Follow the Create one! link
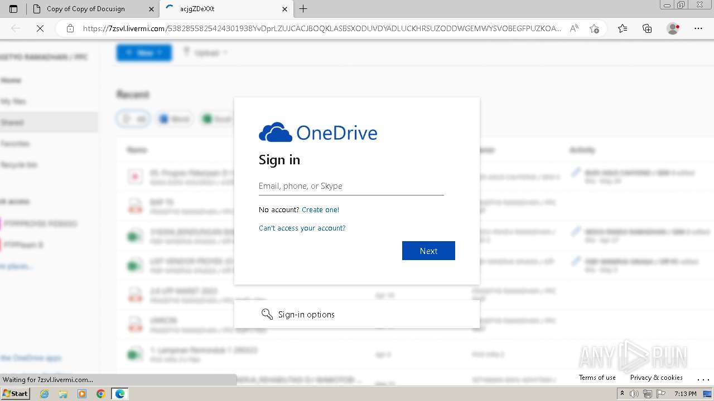The height and width of the screenshot is (401, 714). (x=320, y=210)
